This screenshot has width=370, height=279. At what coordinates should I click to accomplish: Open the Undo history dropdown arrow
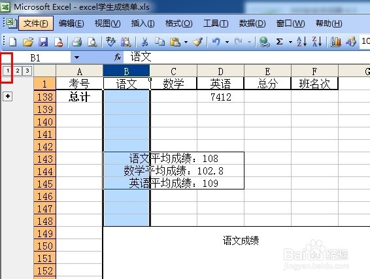coord(227,42)
